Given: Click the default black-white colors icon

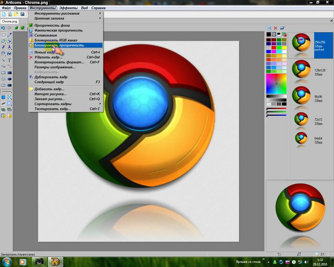Looking at the screenshot, I should click(x=279, y=34).
